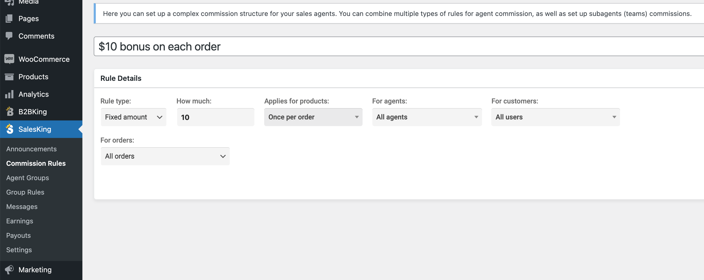Expand the For orders dropdown
Viewport: 704px width, 280px height.
[x=165, y=156]
